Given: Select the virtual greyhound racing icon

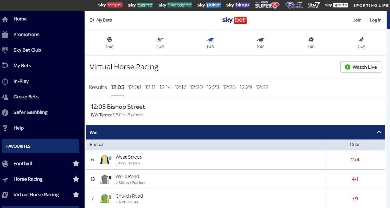Looking at the screenshot, I should point(160,40).
